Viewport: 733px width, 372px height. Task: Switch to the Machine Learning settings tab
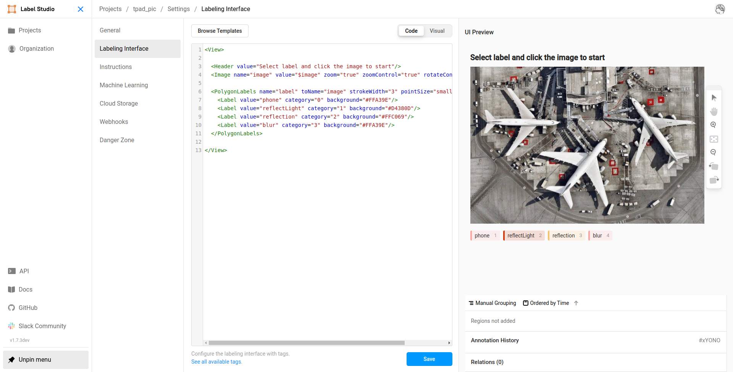(124, 85)
